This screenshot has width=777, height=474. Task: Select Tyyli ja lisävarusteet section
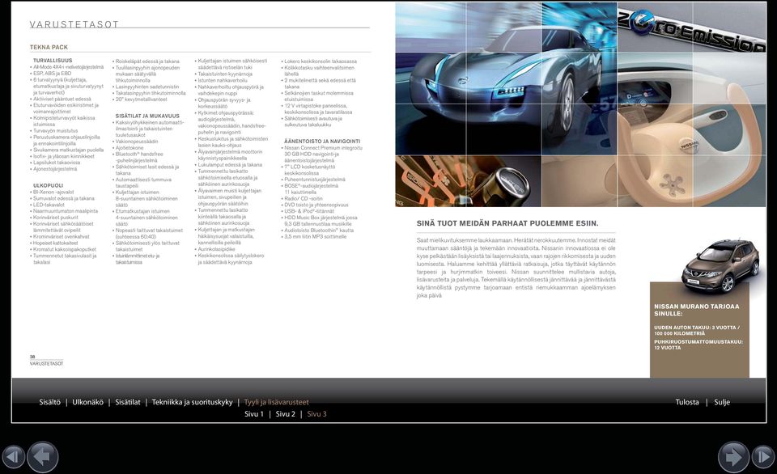coord(277,402)
